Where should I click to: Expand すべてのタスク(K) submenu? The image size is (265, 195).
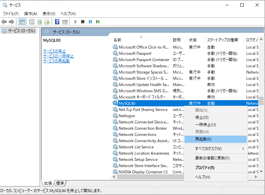pos(216,148)
